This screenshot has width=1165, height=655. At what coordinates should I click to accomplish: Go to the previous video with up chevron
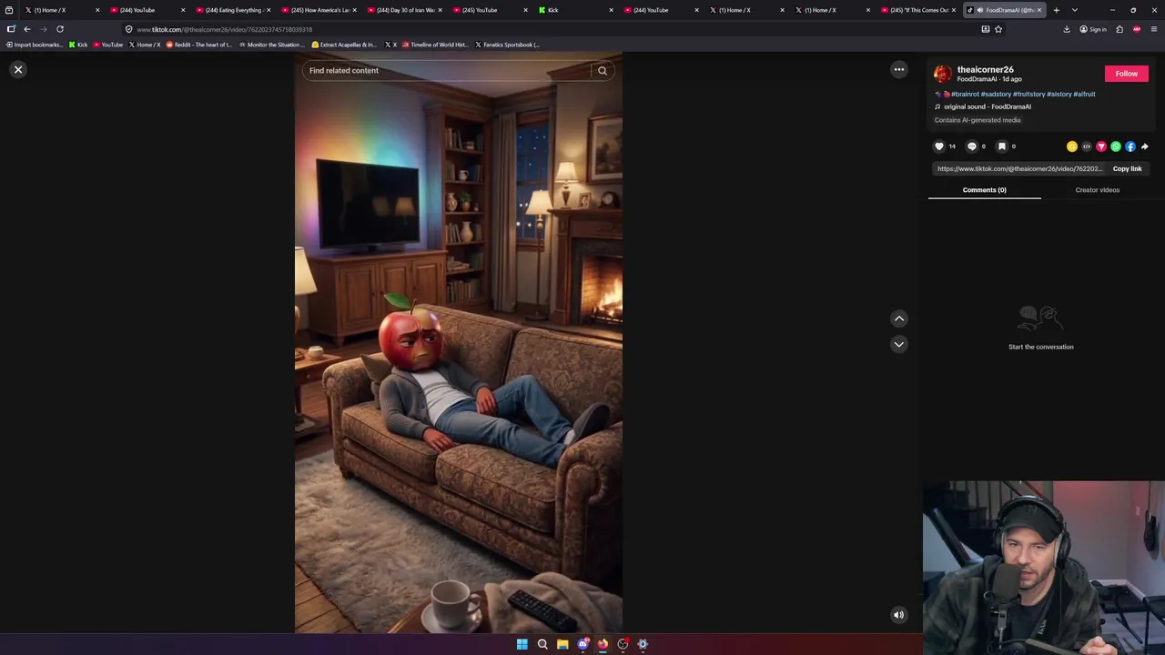(x=899, y=318)
